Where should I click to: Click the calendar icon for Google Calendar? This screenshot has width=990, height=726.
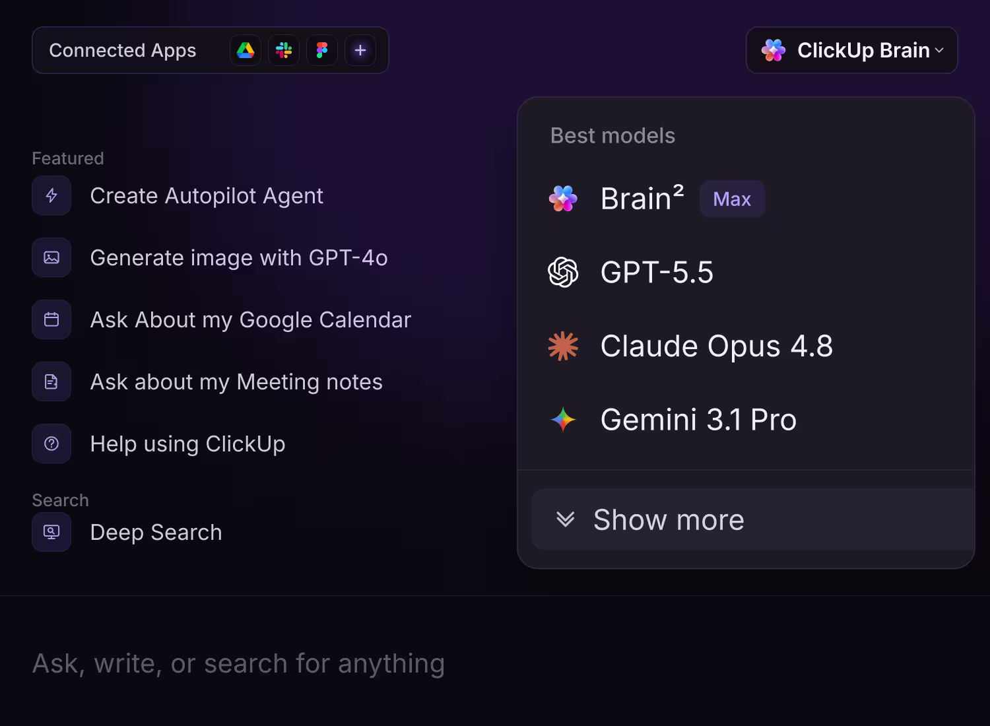click(x=51, y=319)
